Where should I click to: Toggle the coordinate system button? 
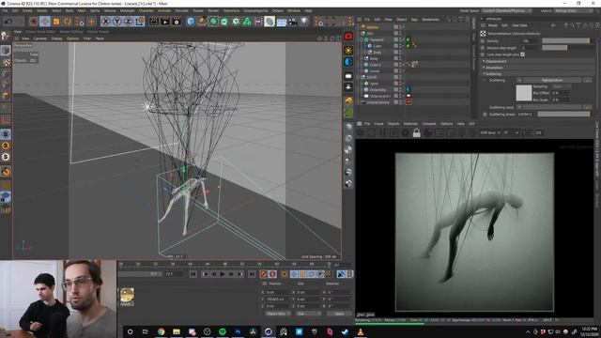point(140,22)
